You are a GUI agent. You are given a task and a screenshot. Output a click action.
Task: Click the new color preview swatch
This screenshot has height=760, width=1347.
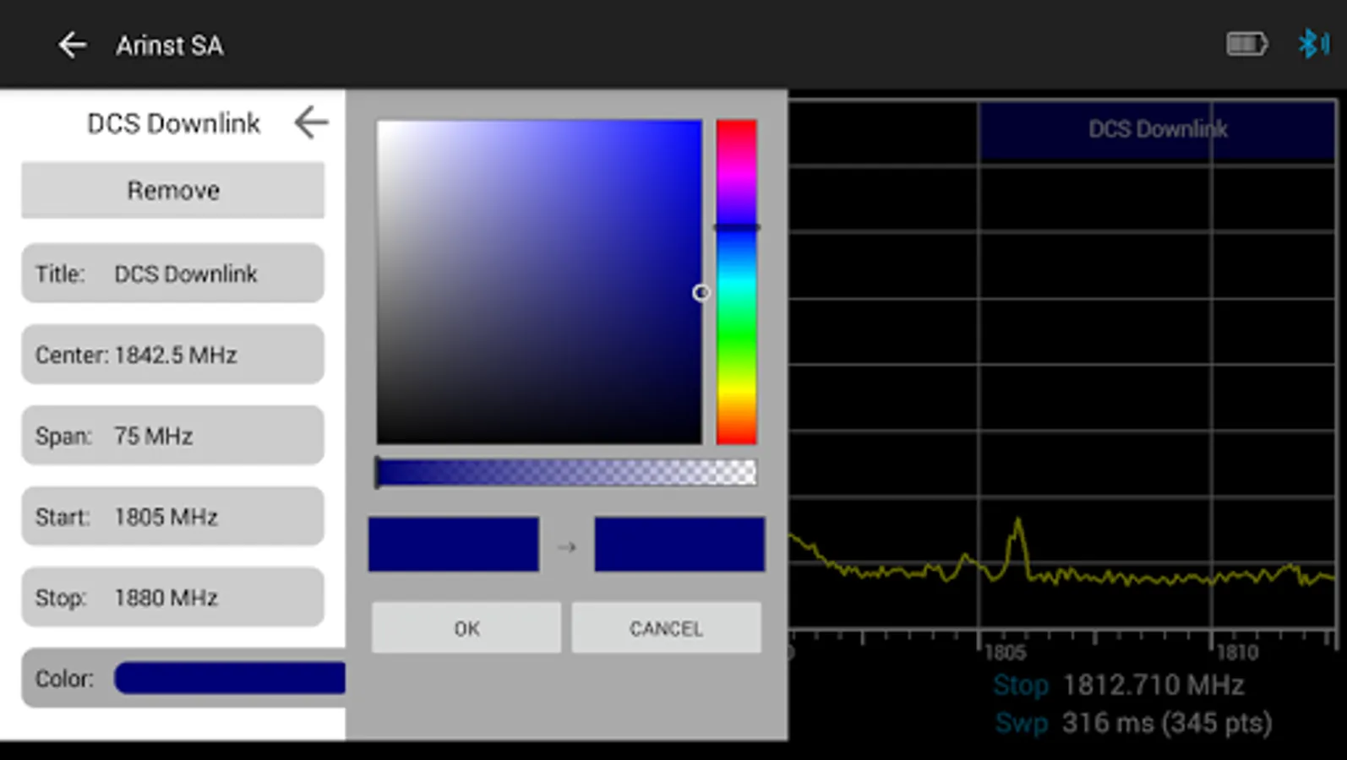679,545
